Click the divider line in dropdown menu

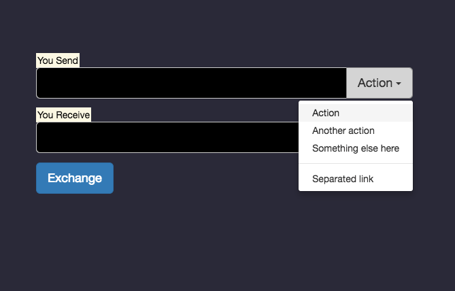click(x=355, y=164)
